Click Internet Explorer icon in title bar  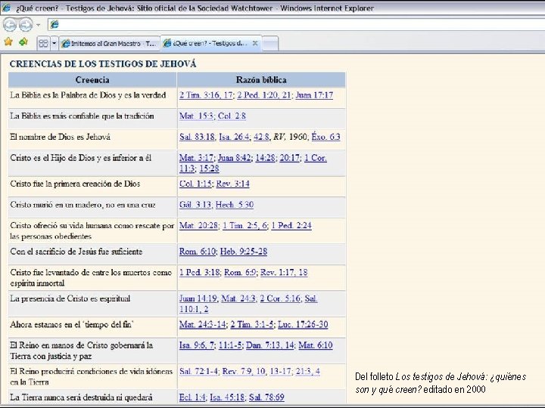5,8
